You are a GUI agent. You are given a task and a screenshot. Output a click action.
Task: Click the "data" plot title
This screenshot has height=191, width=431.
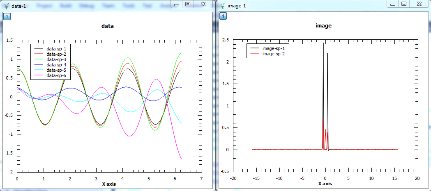(108, 26)
